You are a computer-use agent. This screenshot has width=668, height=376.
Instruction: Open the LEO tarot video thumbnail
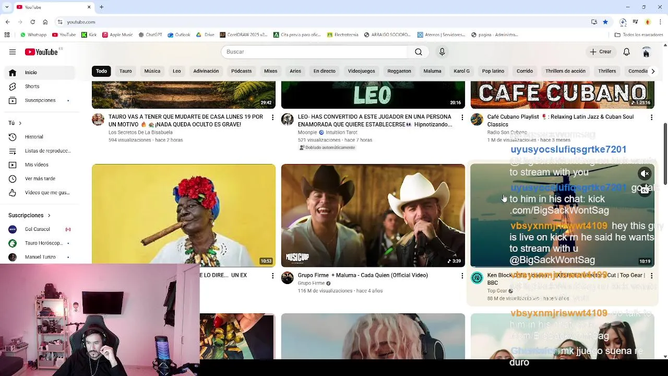click(x=373, y=95)
